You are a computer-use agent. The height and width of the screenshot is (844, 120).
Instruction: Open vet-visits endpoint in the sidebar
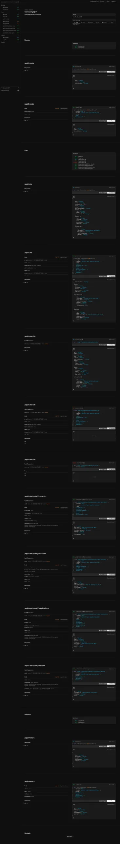click(10, 26)
